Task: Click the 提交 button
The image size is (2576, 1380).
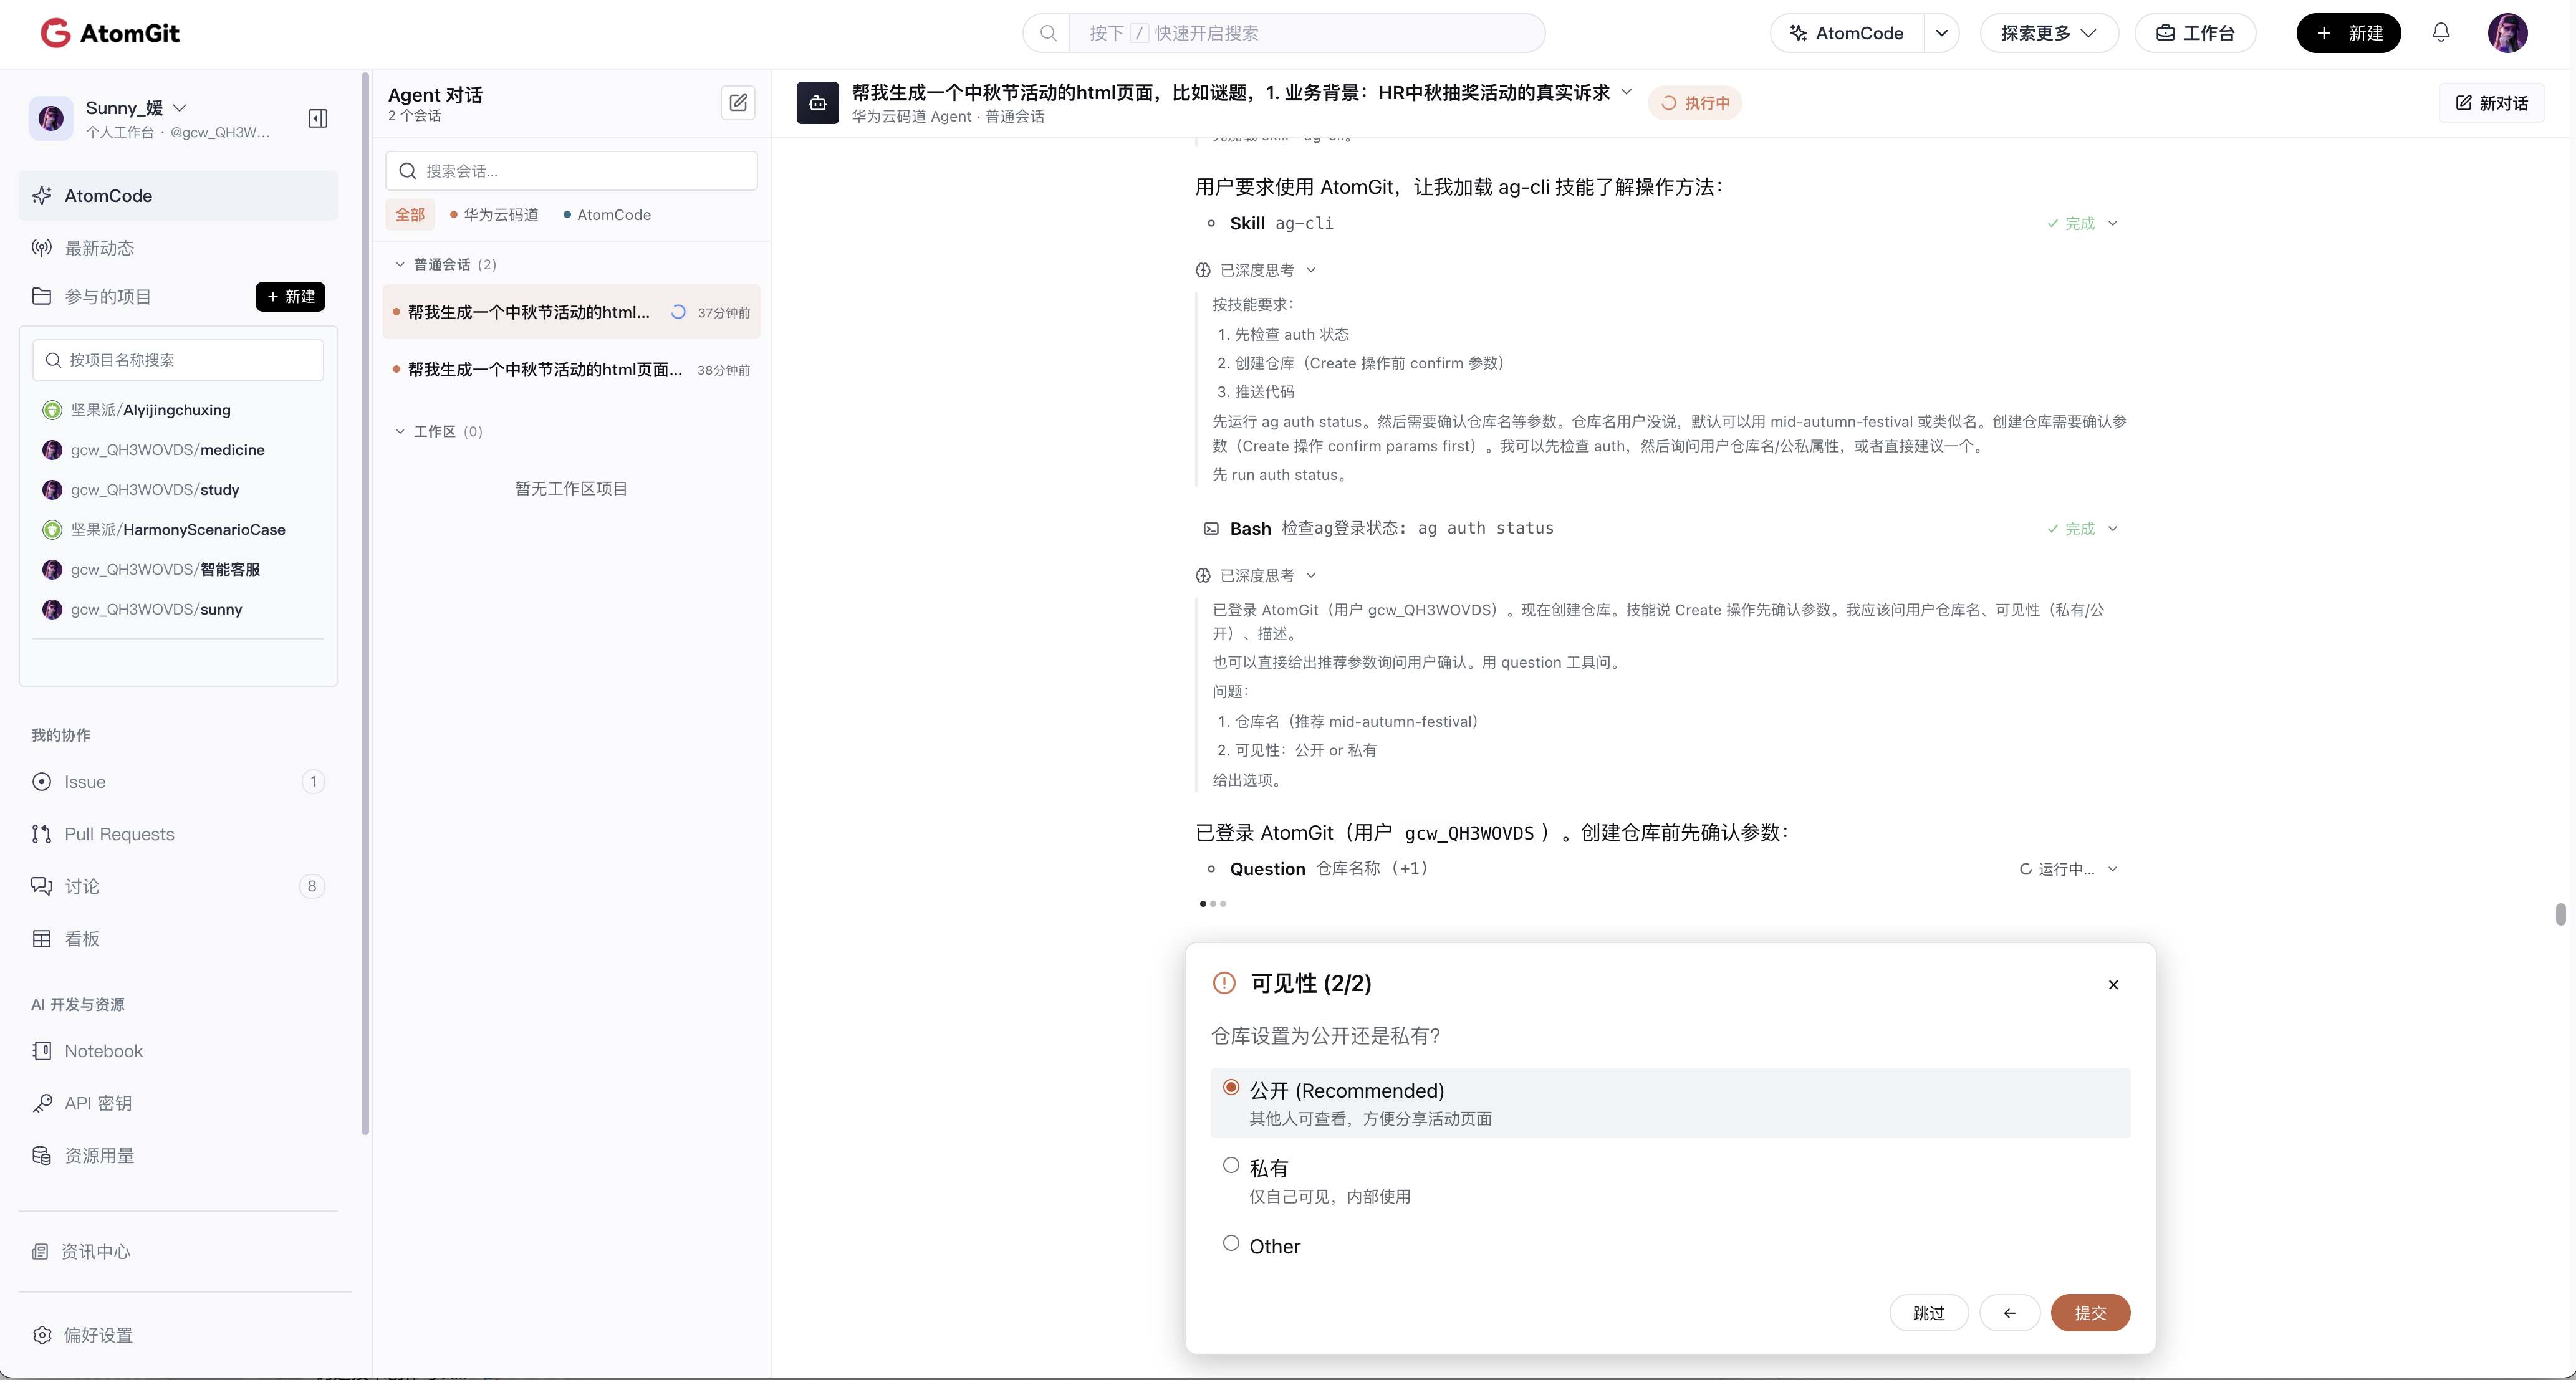Action: 2090,1313
